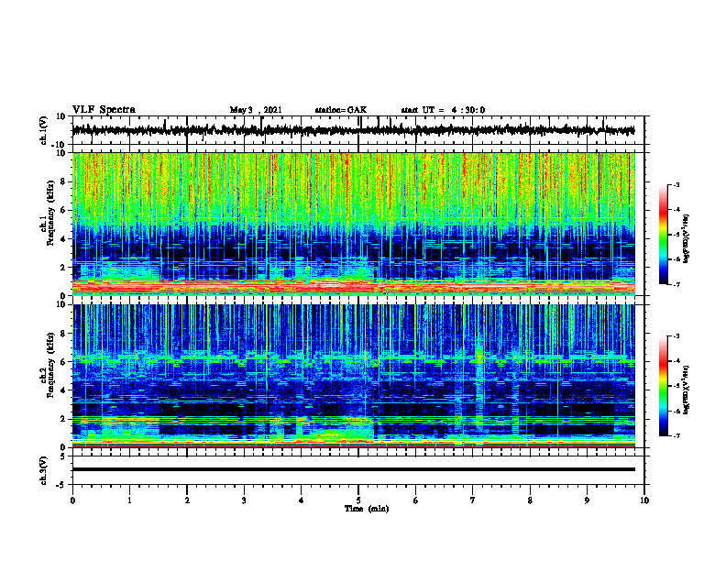This screenshot has width=726, height=561.
Task: Click the "8" kHz tick on ch.2 spectrogram axis
Action: (x=63, y=334)
